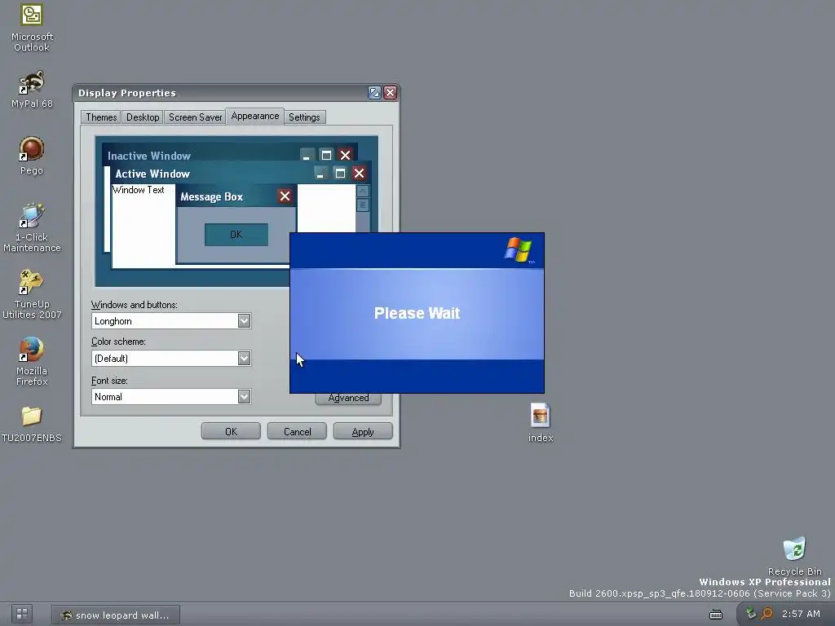Start Mozilla Firefox from desktop

click(x=32, y=361)
